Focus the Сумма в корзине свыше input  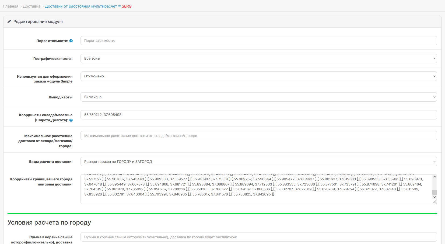[x=258, y=237]
